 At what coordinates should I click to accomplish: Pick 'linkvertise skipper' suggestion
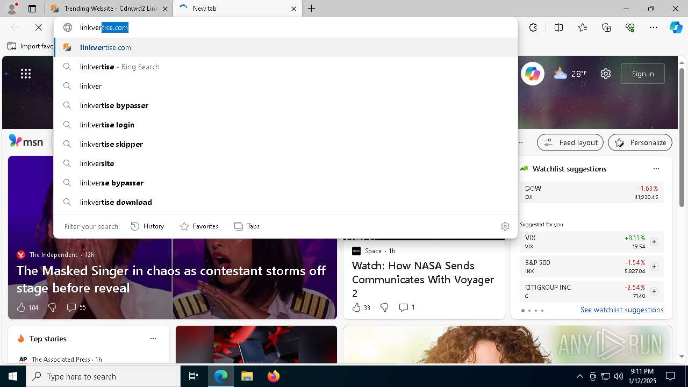coord(285,144)
